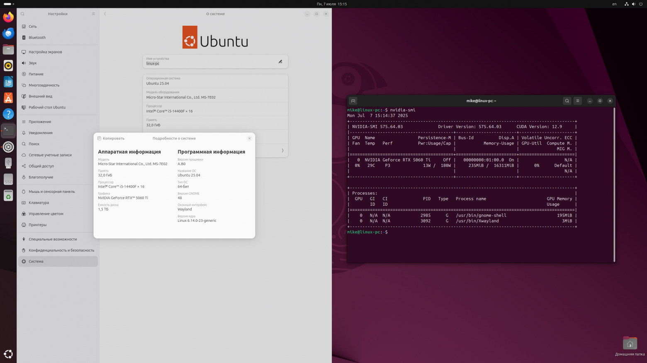Toggle the settings sidebar list icon
This screenshot has height=363, width=647.
[94, 14]
